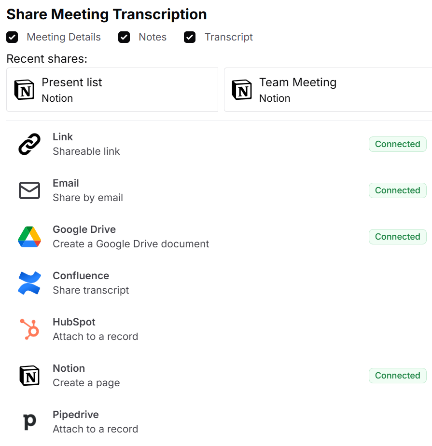Select the Pipedrive icon
The width and height of the screenshot is (432, 446).
[x=29, y=421]
